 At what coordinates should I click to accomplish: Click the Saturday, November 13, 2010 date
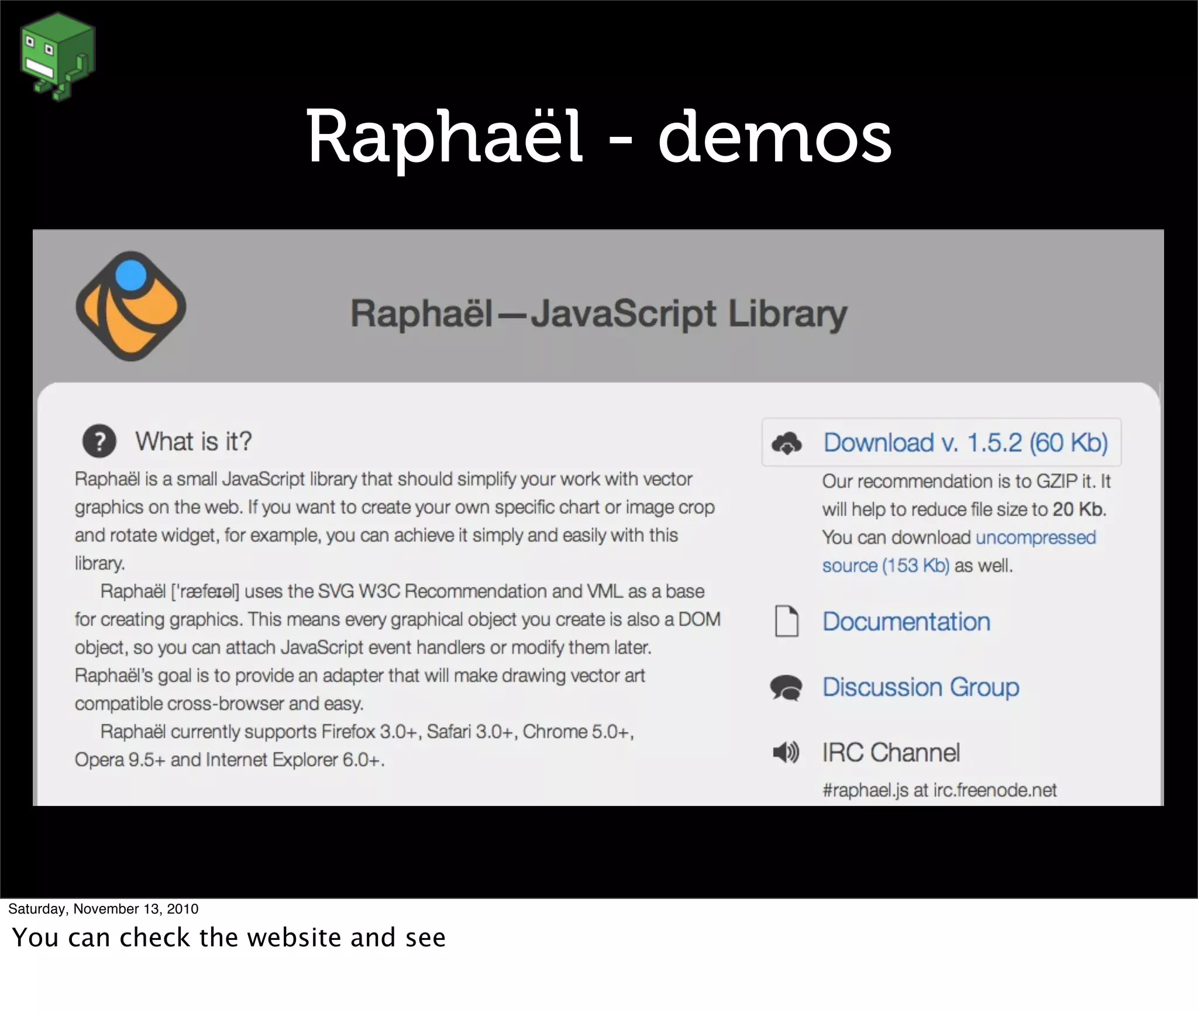104,909
